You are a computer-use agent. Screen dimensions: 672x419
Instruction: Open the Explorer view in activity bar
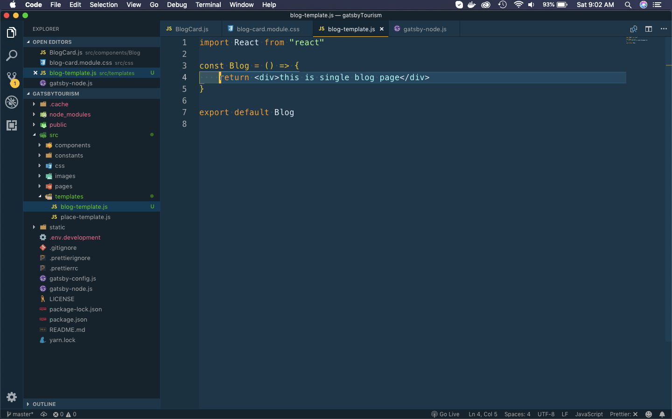click(x=12, y=33)
